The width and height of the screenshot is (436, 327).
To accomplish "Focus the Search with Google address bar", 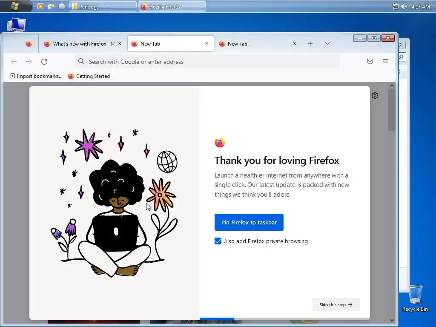I will [207, 62].
